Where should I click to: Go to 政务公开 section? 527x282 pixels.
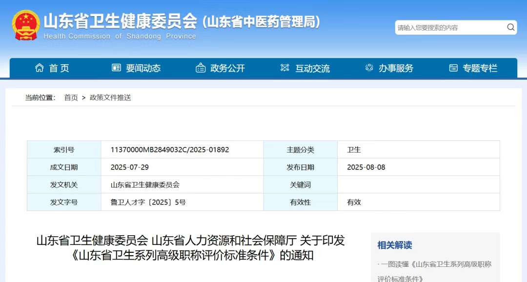point(227,68)
